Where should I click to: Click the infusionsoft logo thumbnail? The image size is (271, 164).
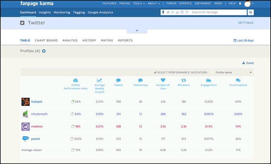pos(26,114)
